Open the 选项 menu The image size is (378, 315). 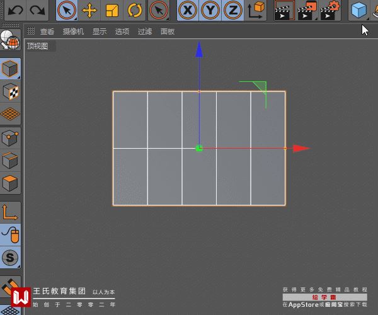click(x=122, y=31)
